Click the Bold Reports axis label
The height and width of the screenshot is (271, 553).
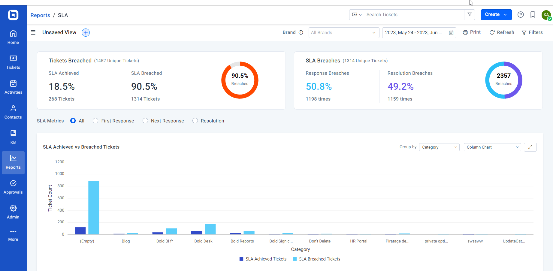242,241
